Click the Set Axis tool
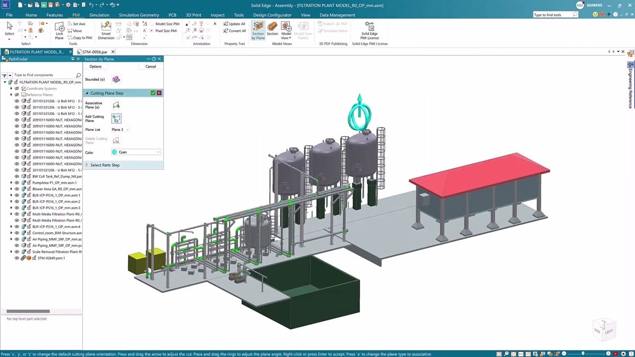Viewport: 635px width, 357px height. coord(76,24)
